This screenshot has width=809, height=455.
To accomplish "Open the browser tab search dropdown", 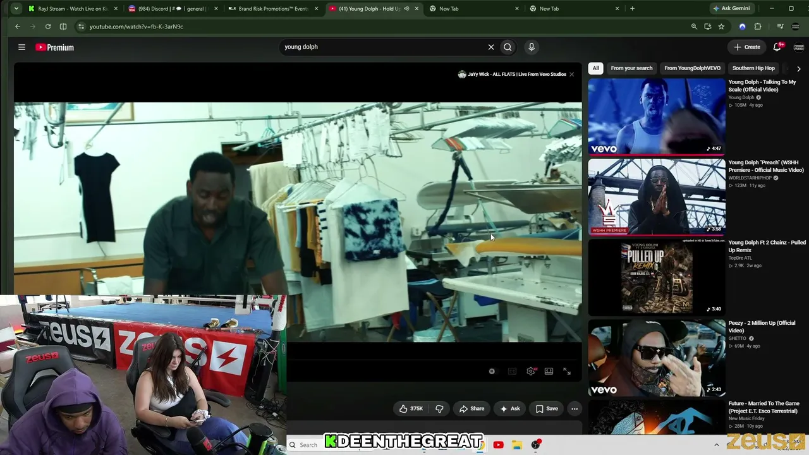I will (x=16, y=9).
